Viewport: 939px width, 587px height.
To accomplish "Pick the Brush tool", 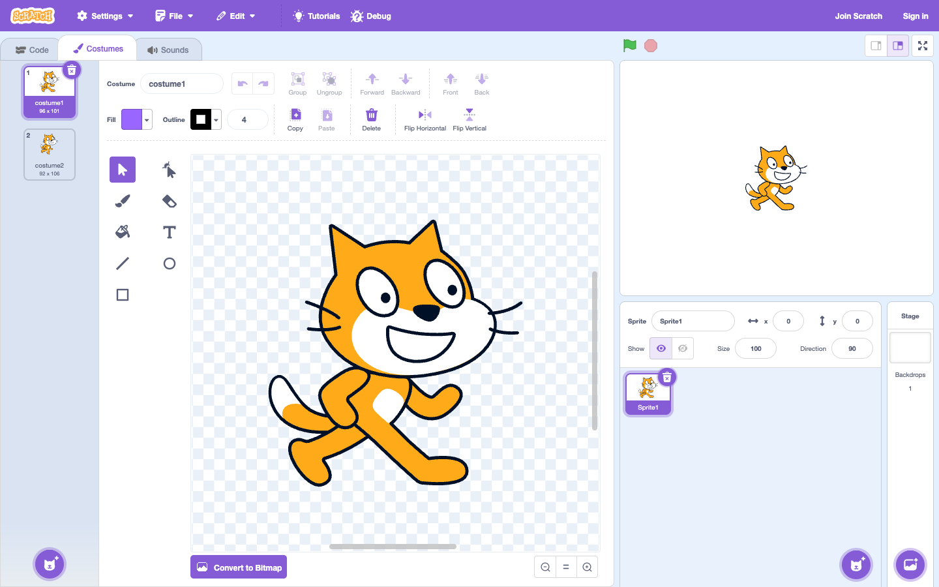I will tap(123, 201).
